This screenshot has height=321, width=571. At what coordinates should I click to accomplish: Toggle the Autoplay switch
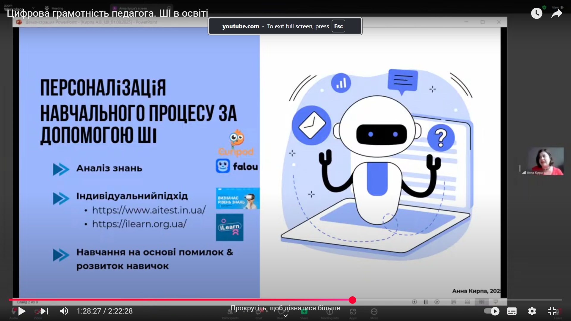point(491,311)
